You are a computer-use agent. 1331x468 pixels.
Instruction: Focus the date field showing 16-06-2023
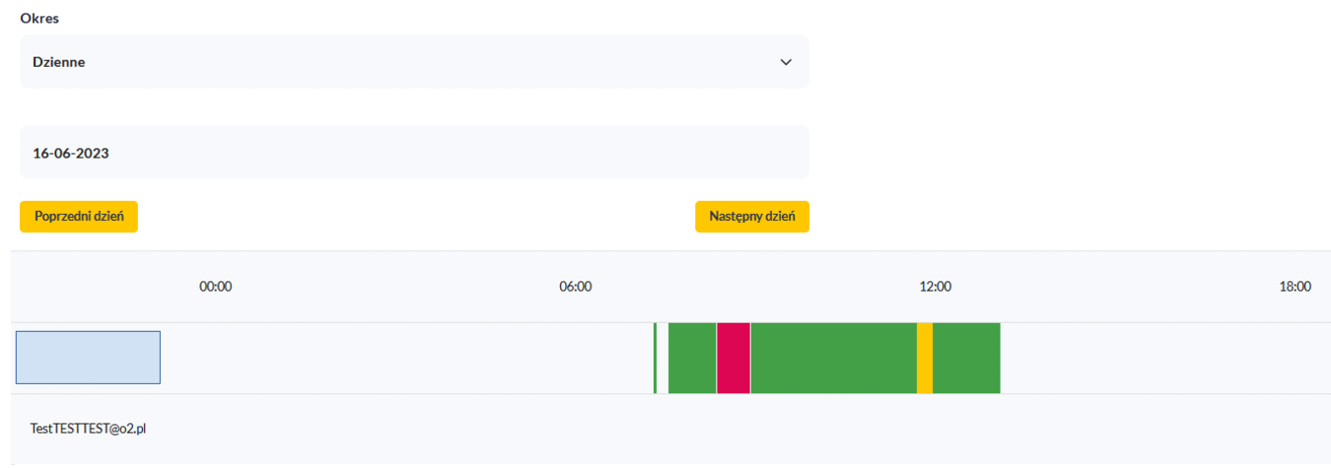(414, 153)
